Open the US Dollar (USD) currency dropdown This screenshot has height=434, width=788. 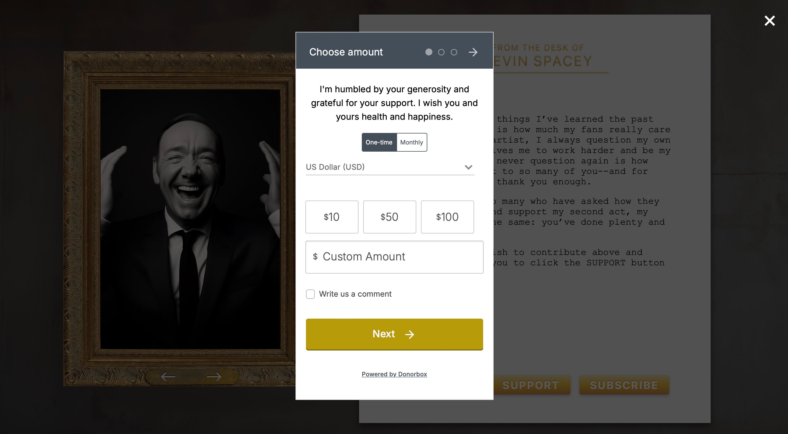390,167
